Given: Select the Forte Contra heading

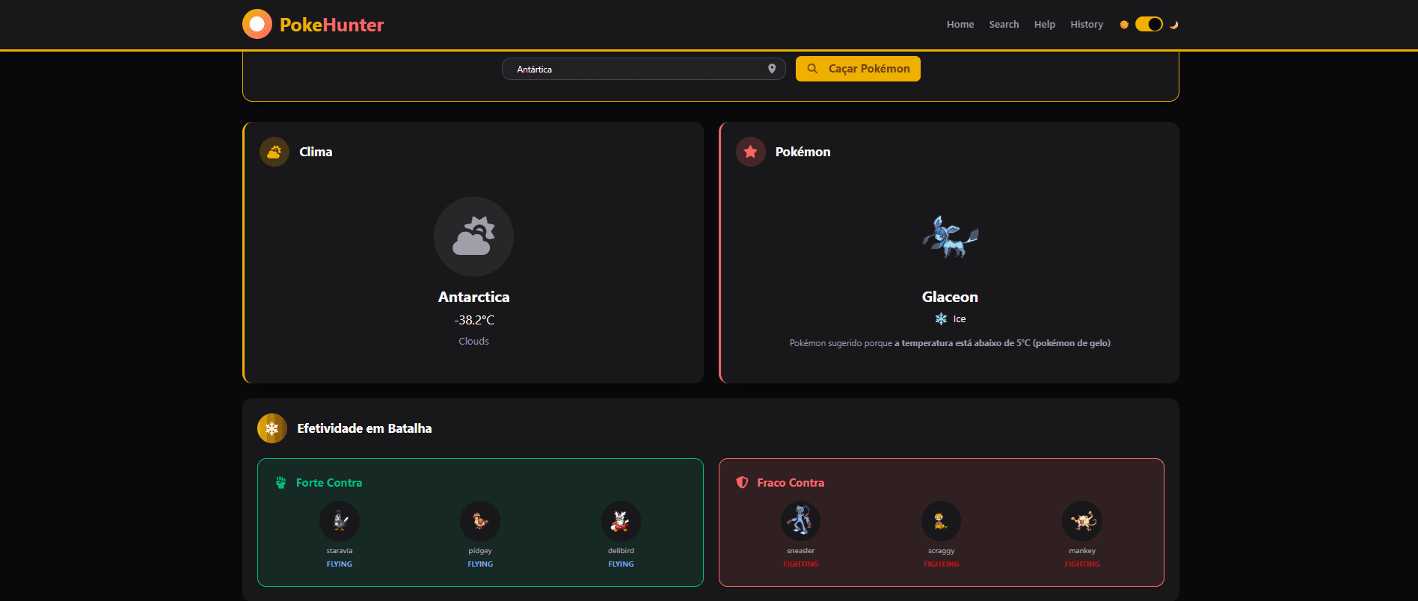Looking at the screenshot, I should pyautogui.click(x=329, y=483).
